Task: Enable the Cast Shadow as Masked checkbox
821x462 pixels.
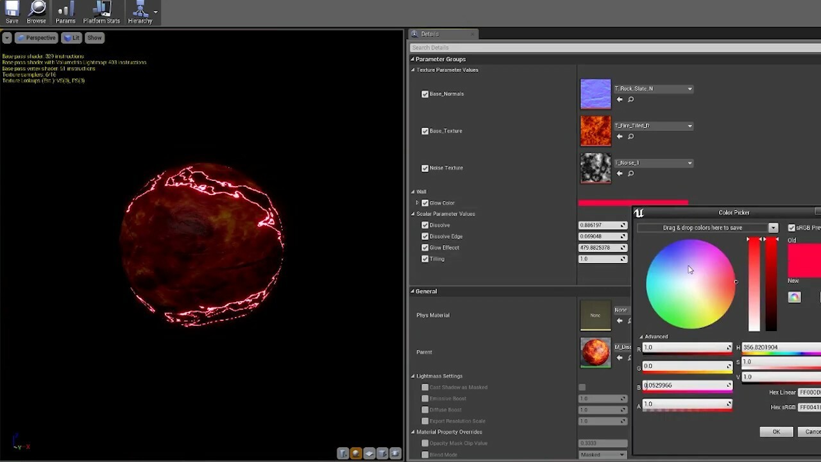Action: [x=425, y=387]
